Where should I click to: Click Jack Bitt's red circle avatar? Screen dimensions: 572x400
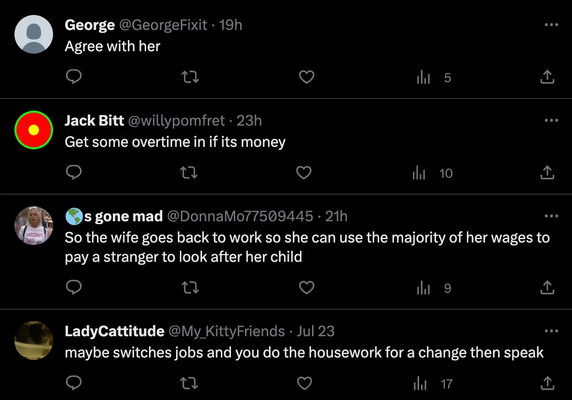[34, 129]
